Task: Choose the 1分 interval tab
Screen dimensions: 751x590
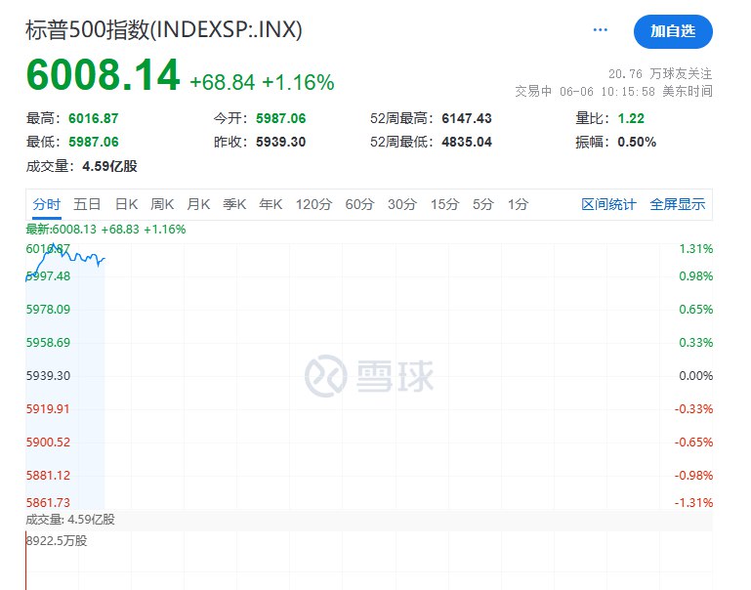Action: [518, 204]
